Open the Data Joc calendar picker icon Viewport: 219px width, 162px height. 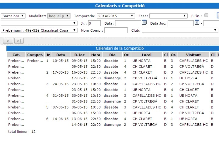197,23
